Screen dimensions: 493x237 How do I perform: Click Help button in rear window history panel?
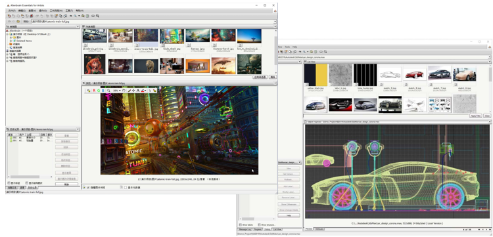coord(289,215)
